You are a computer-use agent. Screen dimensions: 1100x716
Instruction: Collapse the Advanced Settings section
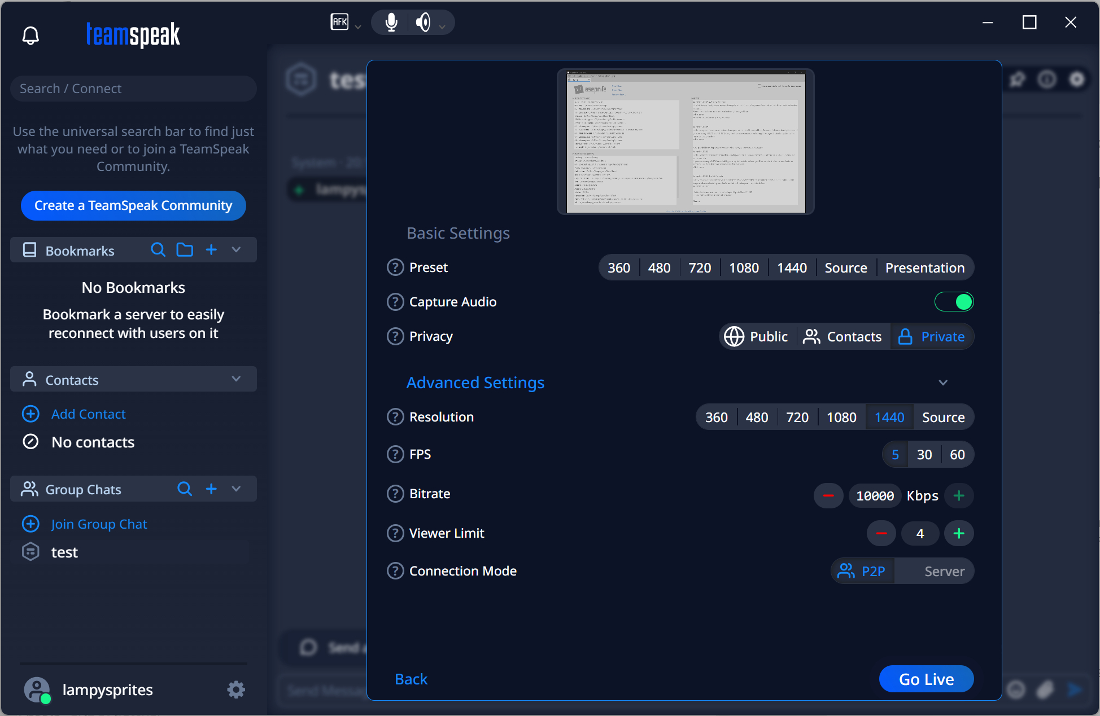tap(942, 383)
